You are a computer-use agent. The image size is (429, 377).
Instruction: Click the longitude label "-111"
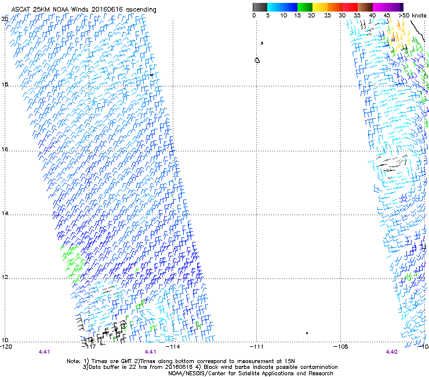click(257, 347)
